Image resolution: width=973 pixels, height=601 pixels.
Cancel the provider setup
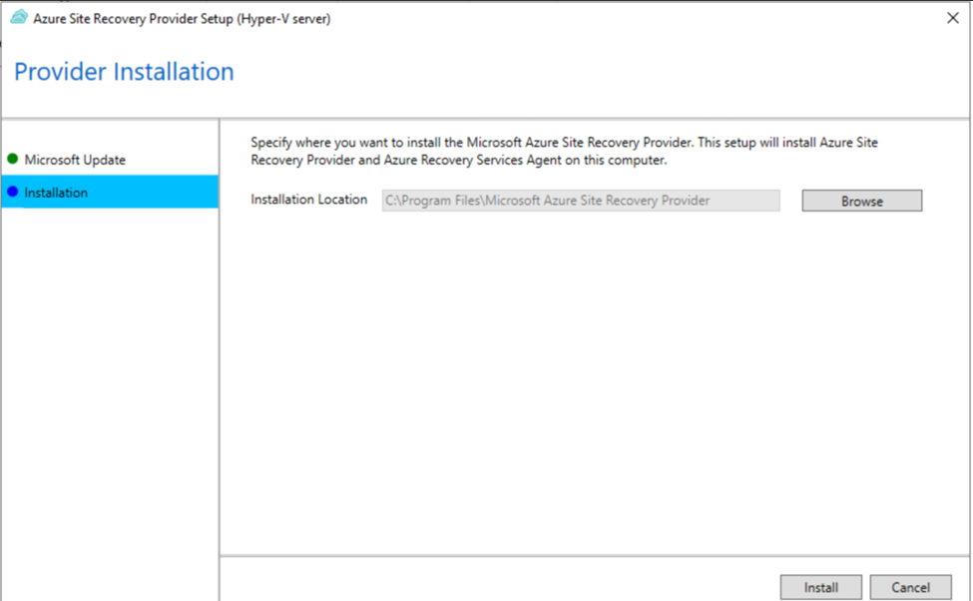pyautogui.click(x=910, y=587)
